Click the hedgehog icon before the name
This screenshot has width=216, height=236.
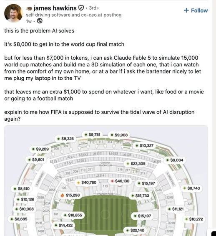(29, 9)
